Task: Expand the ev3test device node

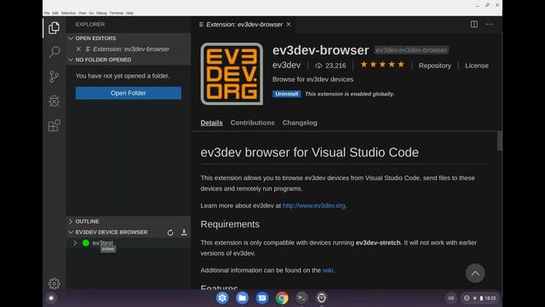Action: pyautogui.click(x=75, y=243)
